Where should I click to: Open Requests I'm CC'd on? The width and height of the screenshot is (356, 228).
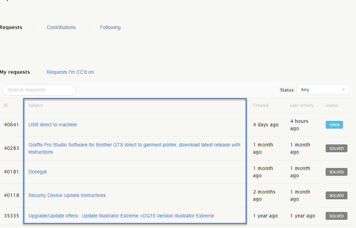click(70, 72)
